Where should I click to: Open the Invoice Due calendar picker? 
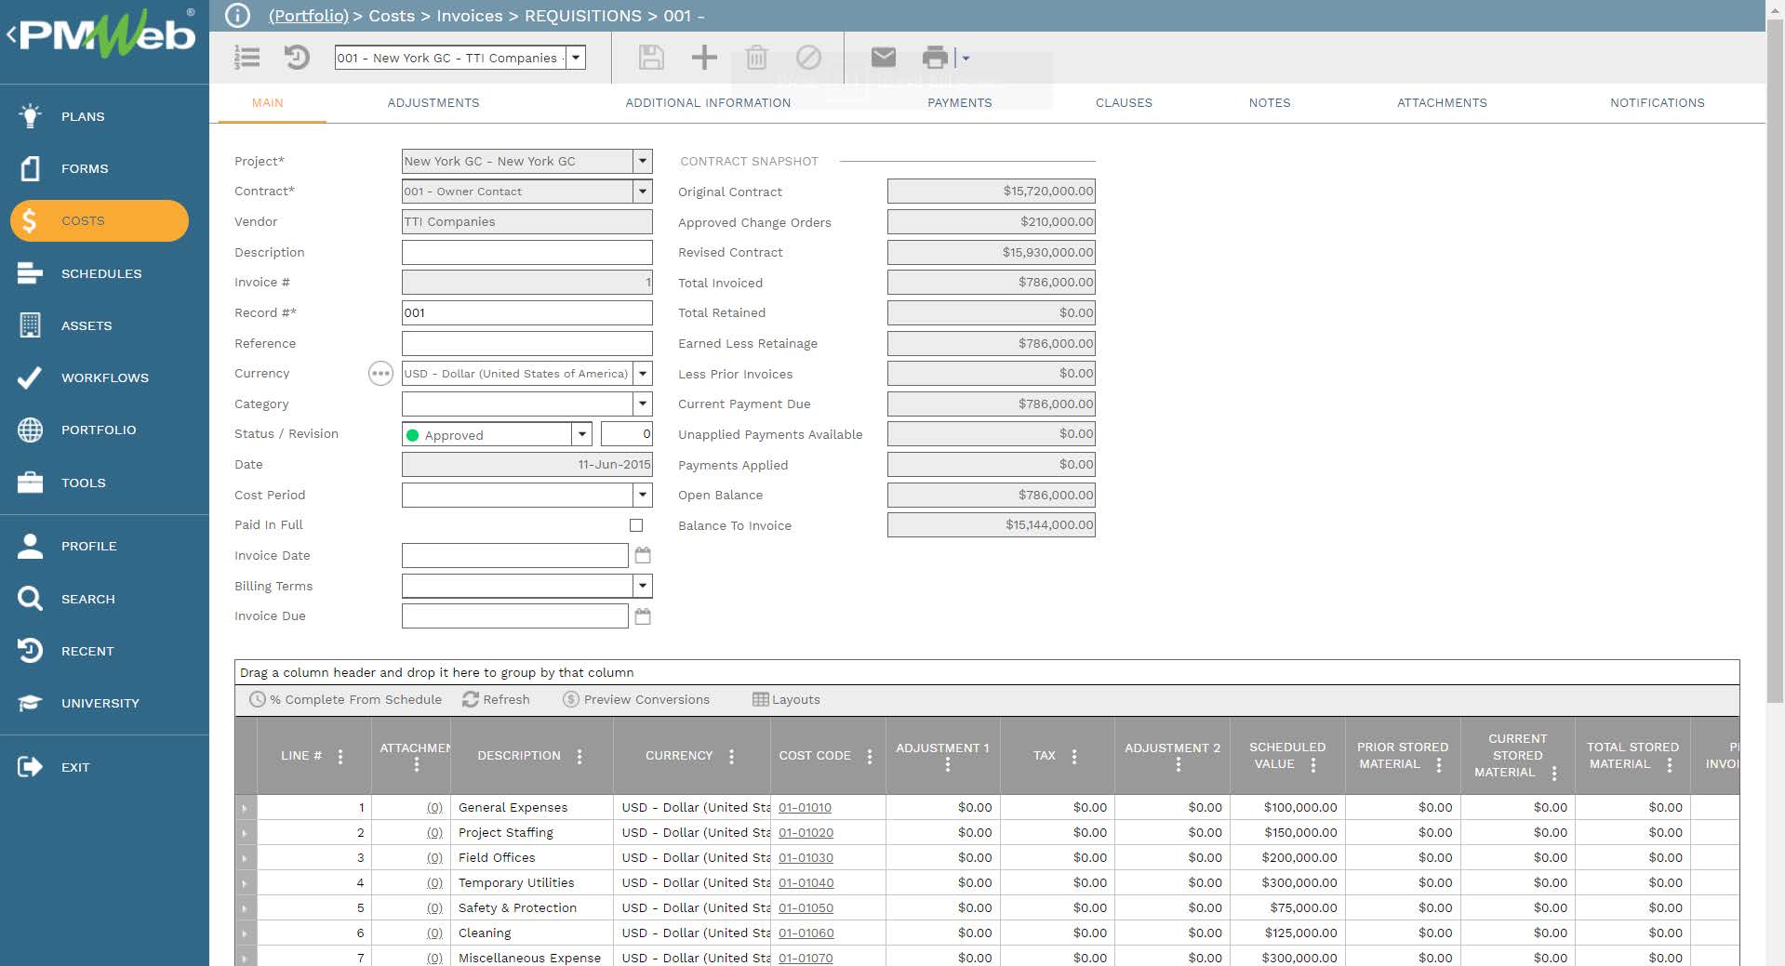[643, 615]
